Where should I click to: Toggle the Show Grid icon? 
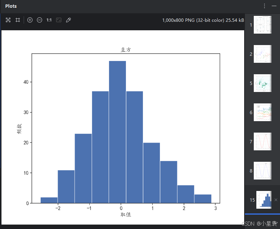point(18,20)
